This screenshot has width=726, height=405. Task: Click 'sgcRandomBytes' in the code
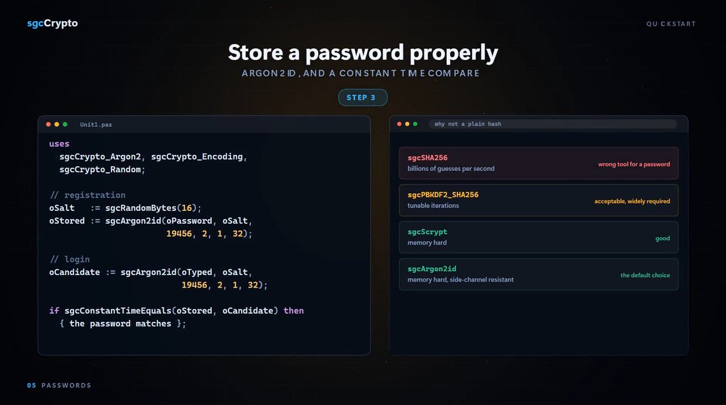point(141,208)
